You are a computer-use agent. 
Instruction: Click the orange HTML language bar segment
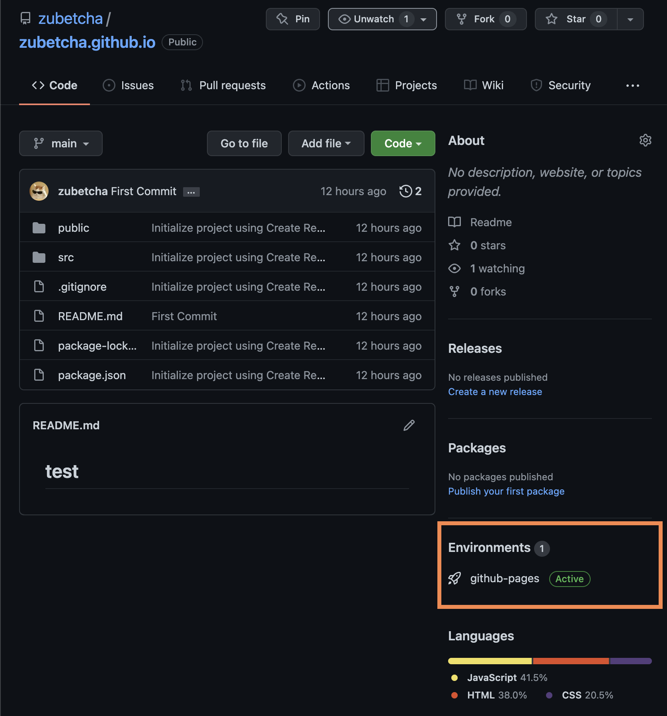click(x=571, y=661)
